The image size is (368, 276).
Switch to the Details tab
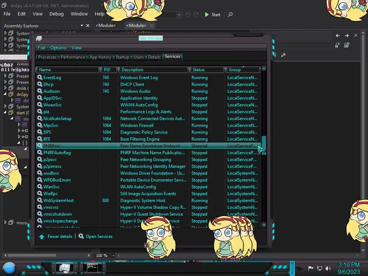(154, 57)
